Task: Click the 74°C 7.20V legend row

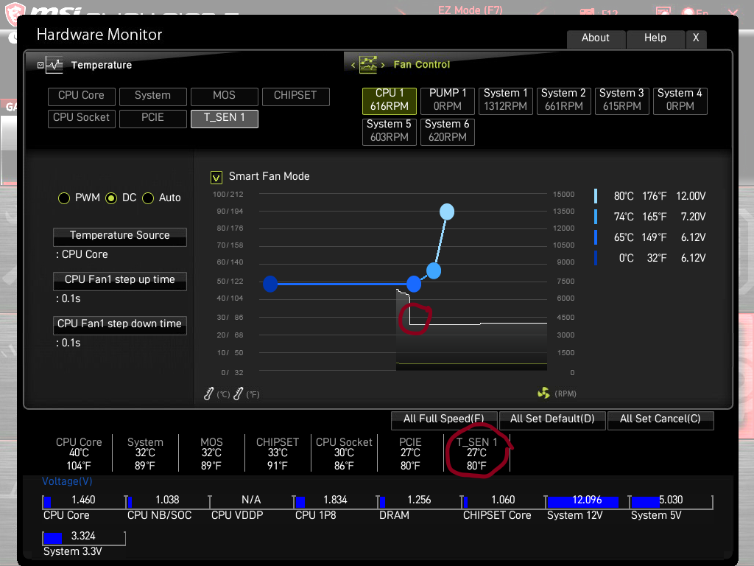Action: pyautogui.click(x=650, y=217)
